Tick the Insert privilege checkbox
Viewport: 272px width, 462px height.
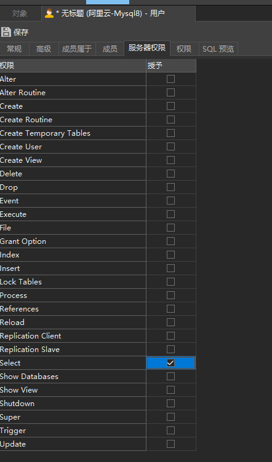click(x=170, y=268)
